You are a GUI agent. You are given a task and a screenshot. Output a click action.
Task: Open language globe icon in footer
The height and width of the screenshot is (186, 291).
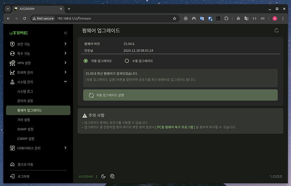(112, 176)
